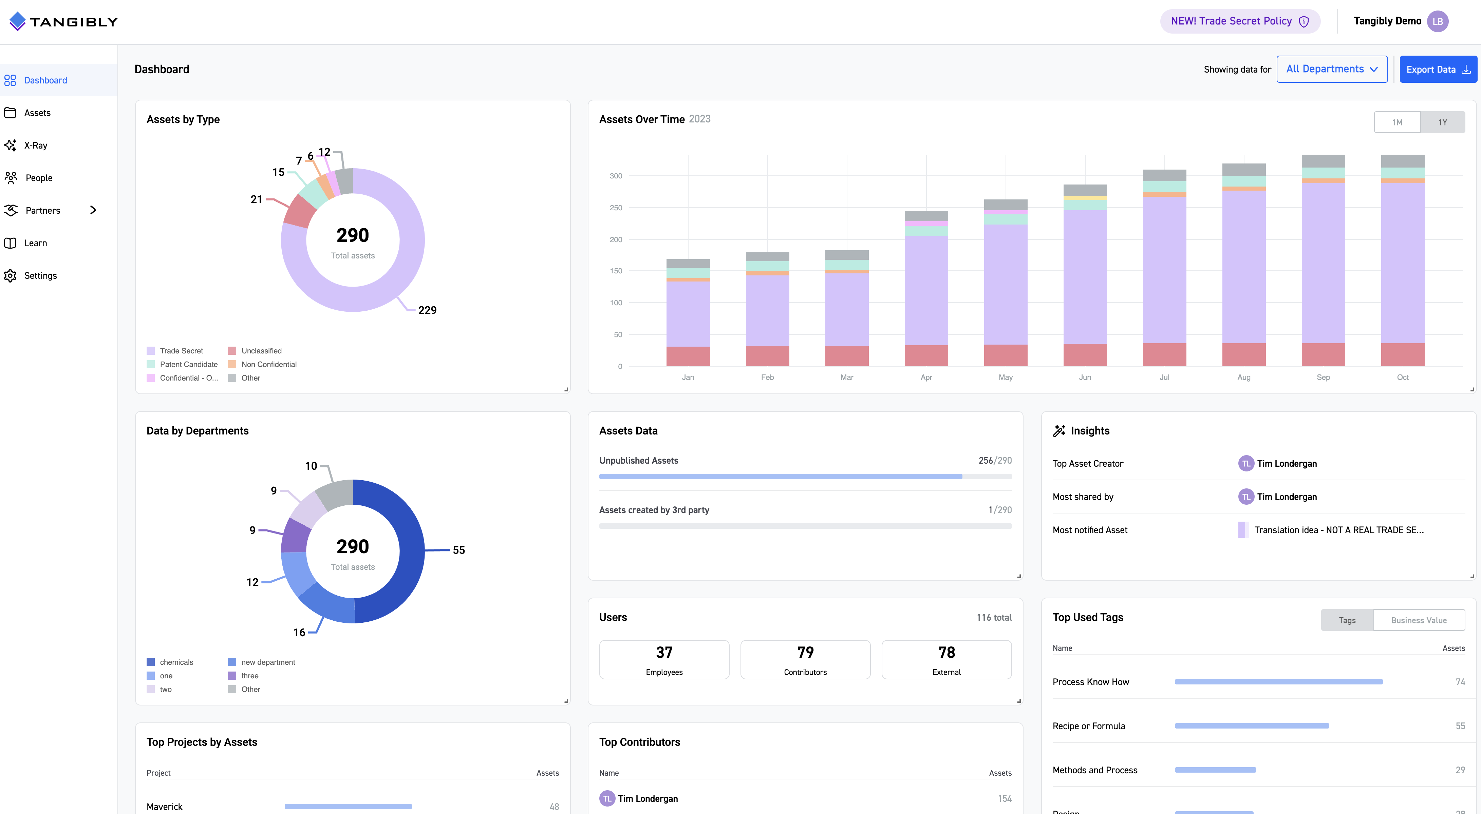This screenshot has height=814, width=1481.
Task: Click the Employees count card
Action: [664, 659]
